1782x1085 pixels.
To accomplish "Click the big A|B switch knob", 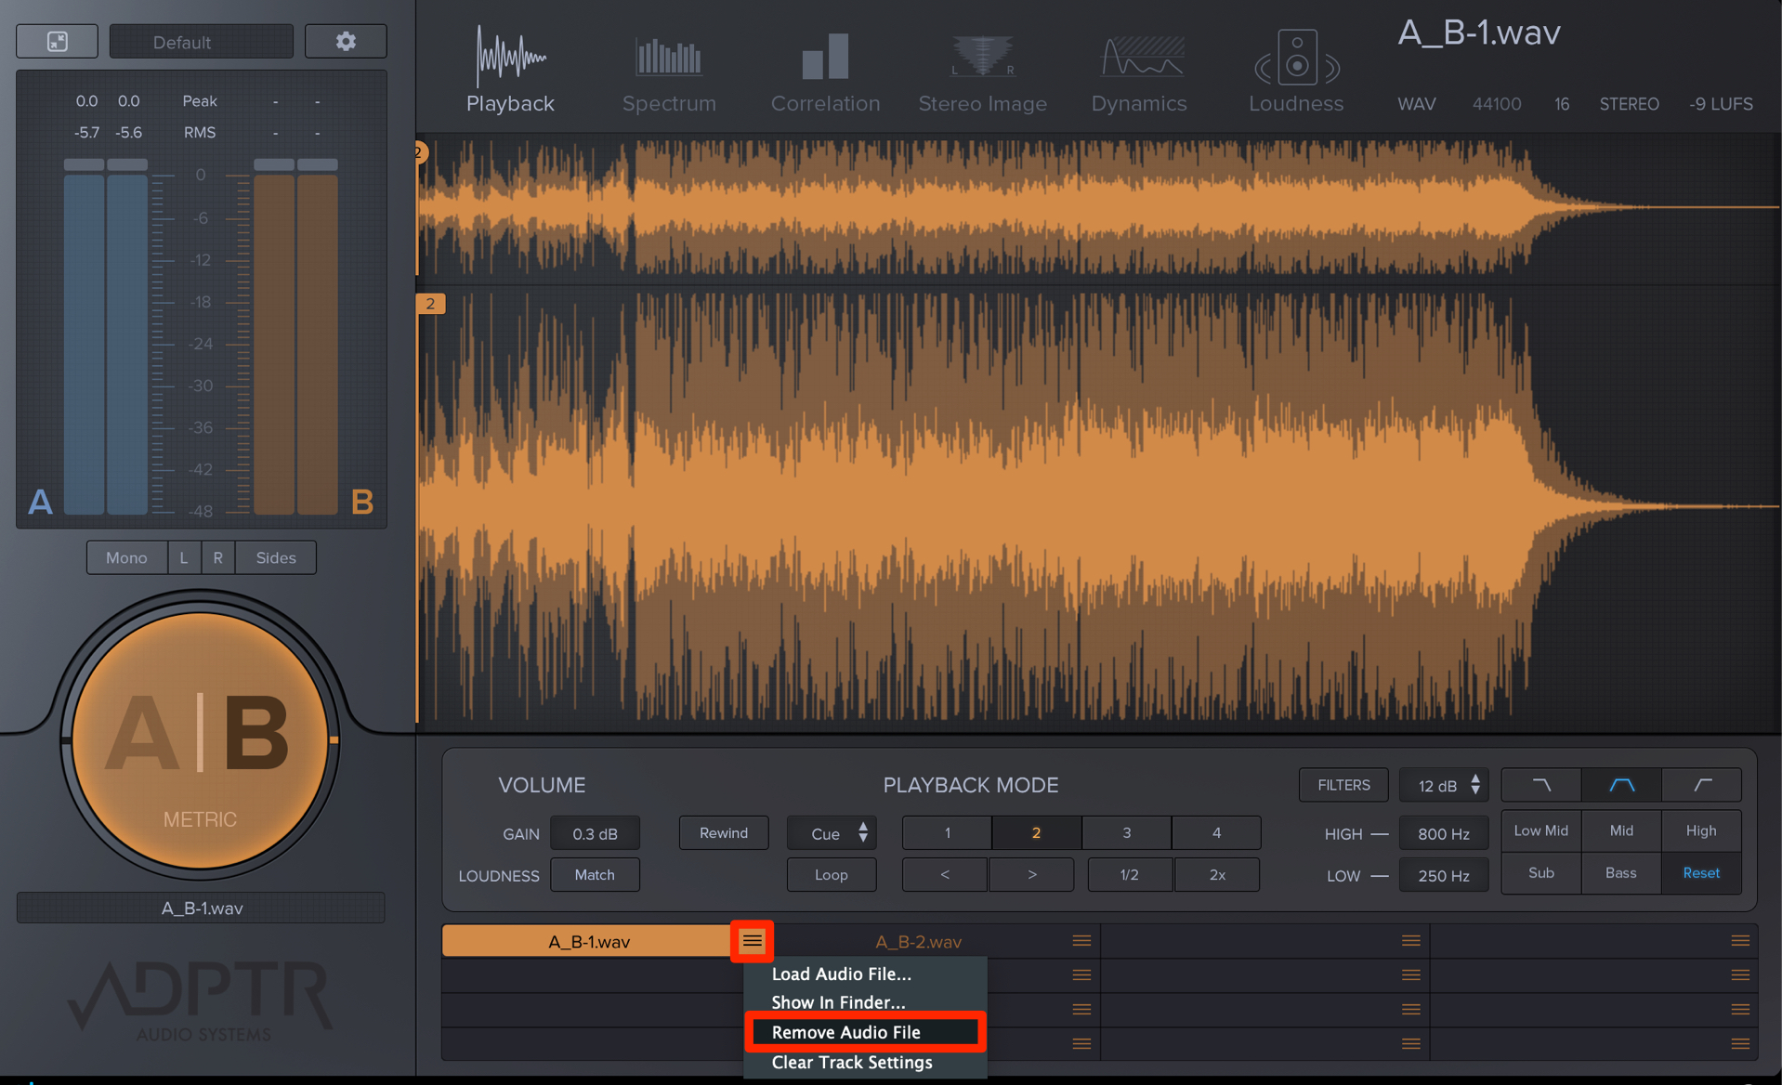I will pyautogui.click(x=200, y=739).
